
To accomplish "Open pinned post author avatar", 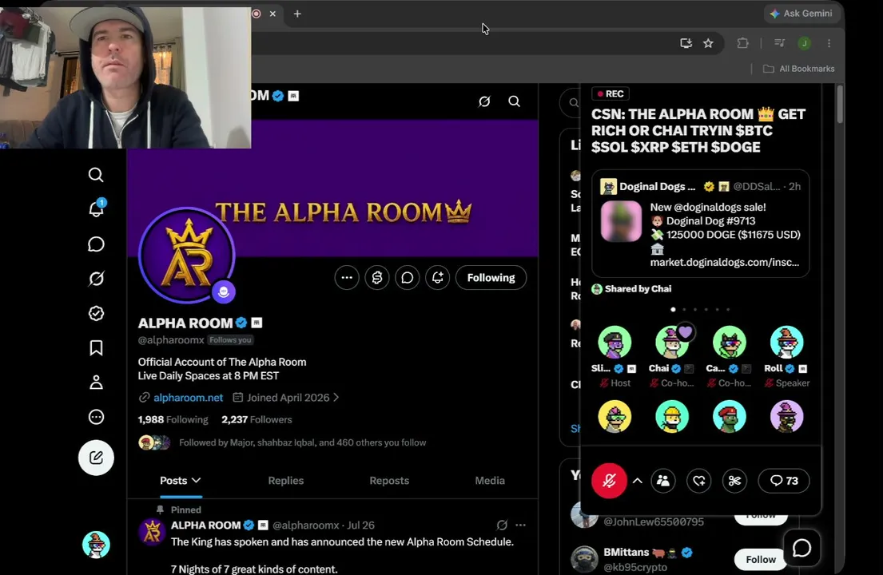I will coord(152,532).
